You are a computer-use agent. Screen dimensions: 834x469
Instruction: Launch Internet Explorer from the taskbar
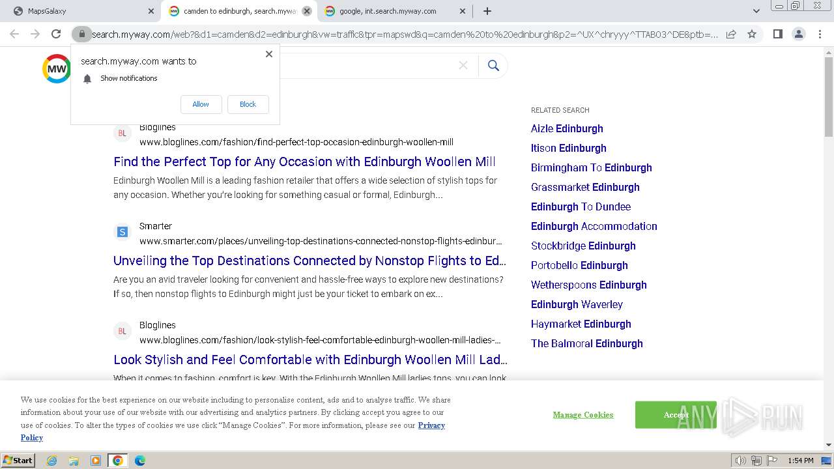[x=52, y=461]
